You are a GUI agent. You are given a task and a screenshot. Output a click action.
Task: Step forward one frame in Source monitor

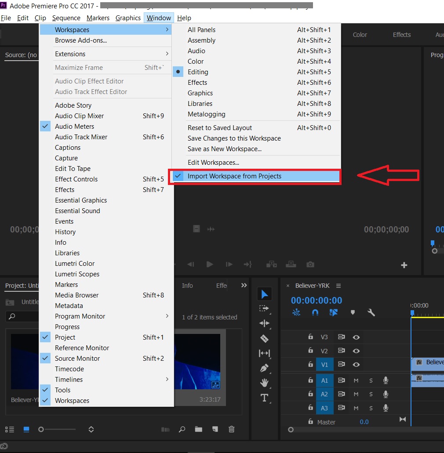click(229, 265)
